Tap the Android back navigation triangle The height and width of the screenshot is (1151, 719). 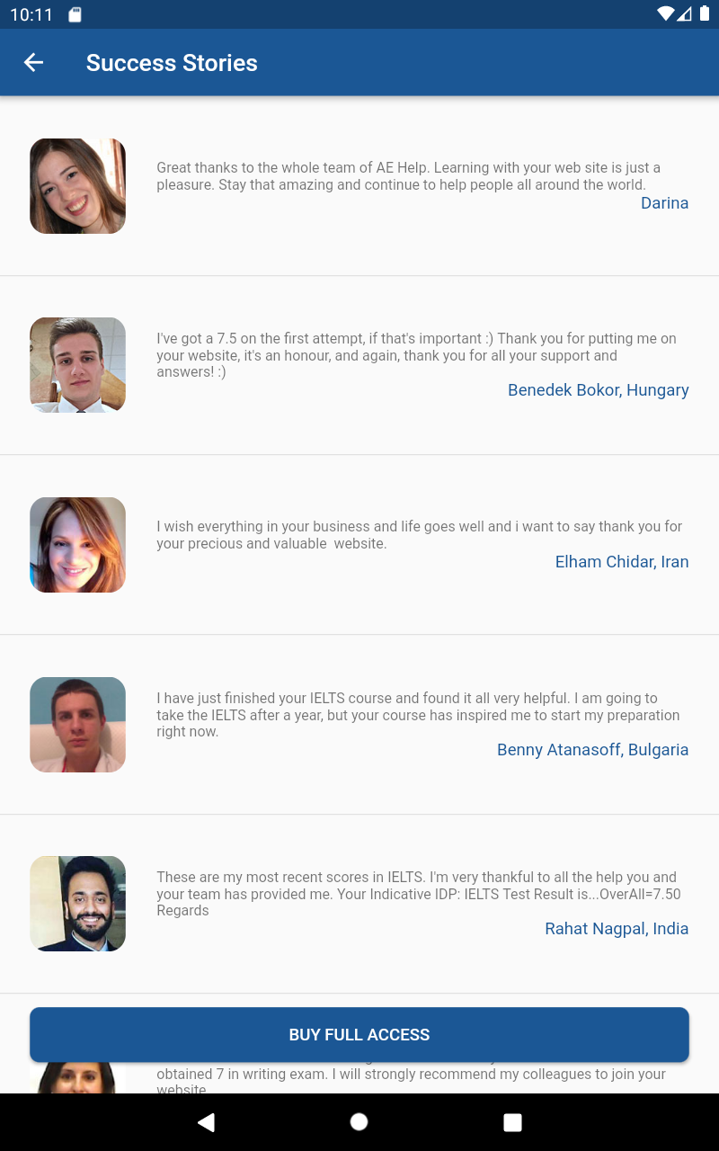point(206,1121)
